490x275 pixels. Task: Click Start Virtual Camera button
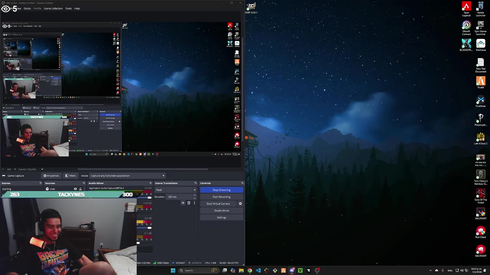click(x=218, y=204)
